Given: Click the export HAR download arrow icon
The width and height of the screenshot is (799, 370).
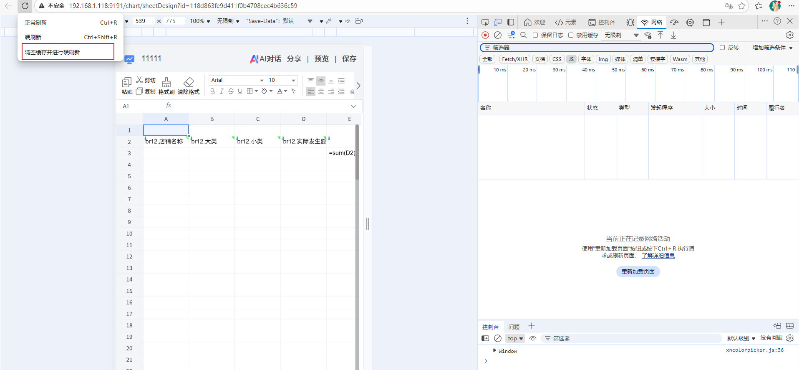Looking at the screenshot, I should point(673,35).
